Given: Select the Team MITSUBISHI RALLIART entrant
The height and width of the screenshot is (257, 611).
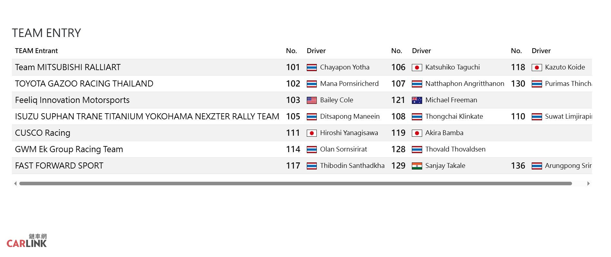Looking at the screenshot, I should [68, 67].
